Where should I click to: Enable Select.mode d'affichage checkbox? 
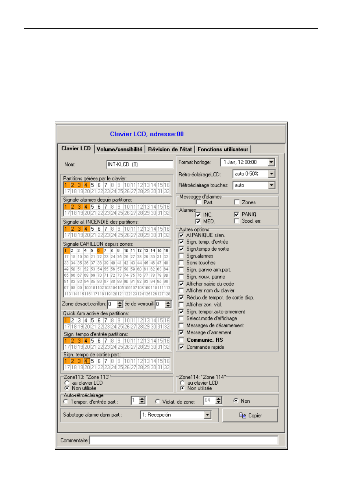181,319
